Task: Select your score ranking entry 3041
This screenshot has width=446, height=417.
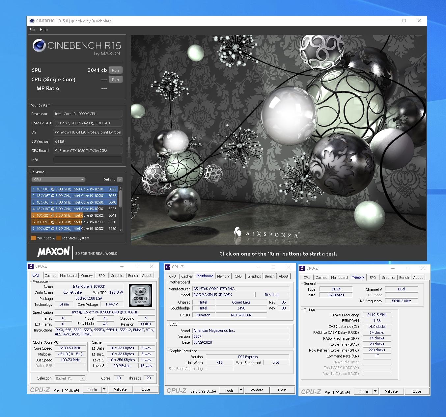Action: (75, 215)
